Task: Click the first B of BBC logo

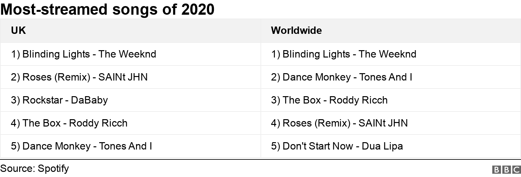Action: 497,169
